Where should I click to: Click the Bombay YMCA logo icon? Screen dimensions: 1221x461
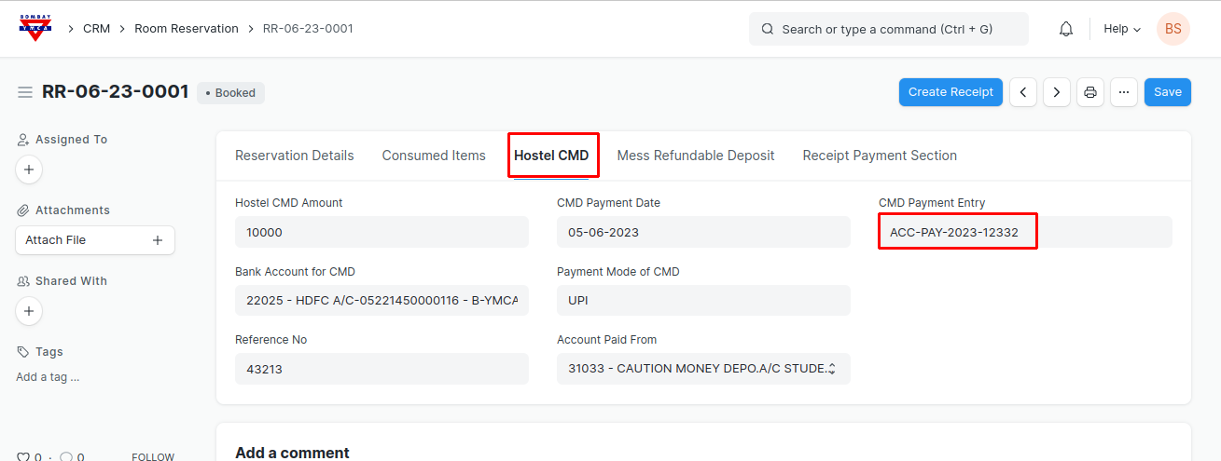[35, 28]
